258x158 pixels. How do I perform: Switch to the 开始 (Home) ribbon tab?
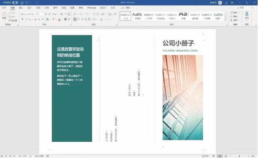(13, 8)
